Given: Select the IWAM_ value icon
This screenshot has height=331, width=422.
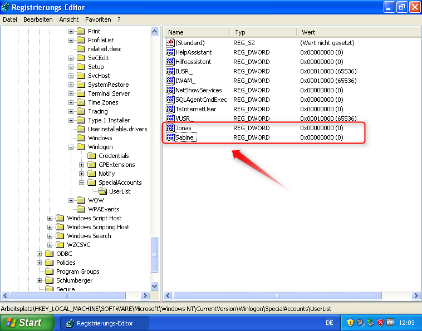Looking at the screenshot, I should (x=170, y=80).
